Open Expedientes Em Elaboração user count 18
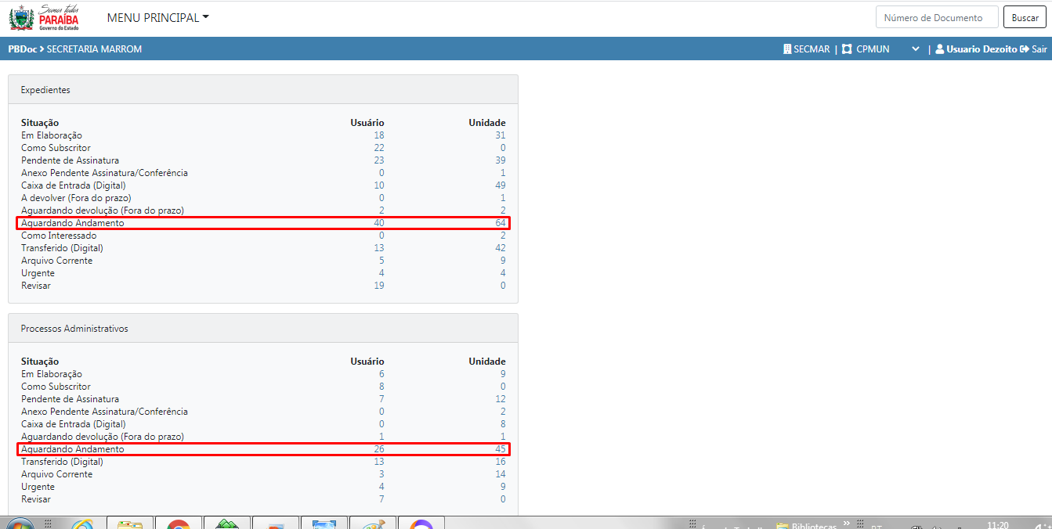 point(379,135)
